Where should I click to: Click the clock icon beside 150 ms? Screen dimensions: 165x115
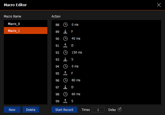coord(65,52)
